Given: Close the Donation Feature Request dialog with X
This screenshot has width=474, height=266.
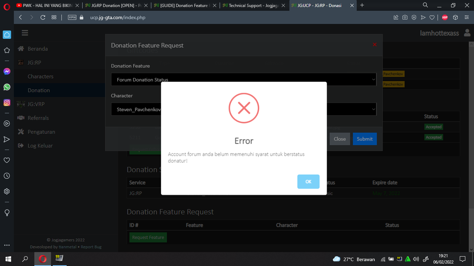Looking at the screenshot, I should click(x=375, y=45).
